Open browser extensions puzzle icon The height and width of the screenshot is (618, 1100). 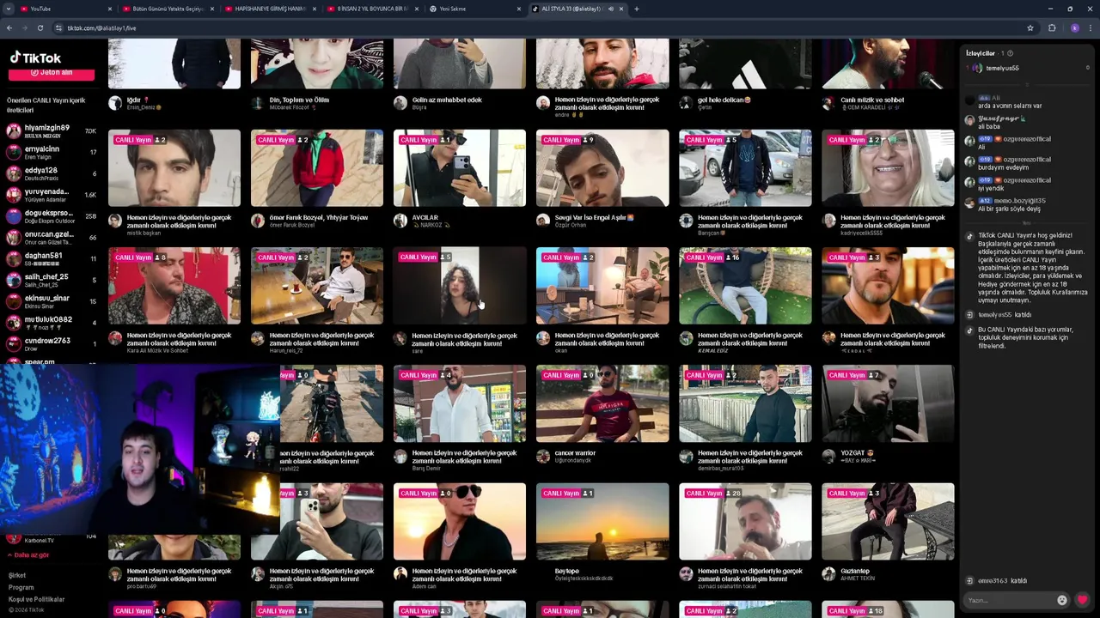(x=1052, y=27)
